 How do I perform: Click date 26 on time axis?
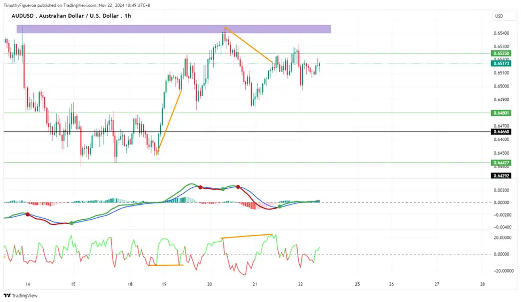[391, 284]
